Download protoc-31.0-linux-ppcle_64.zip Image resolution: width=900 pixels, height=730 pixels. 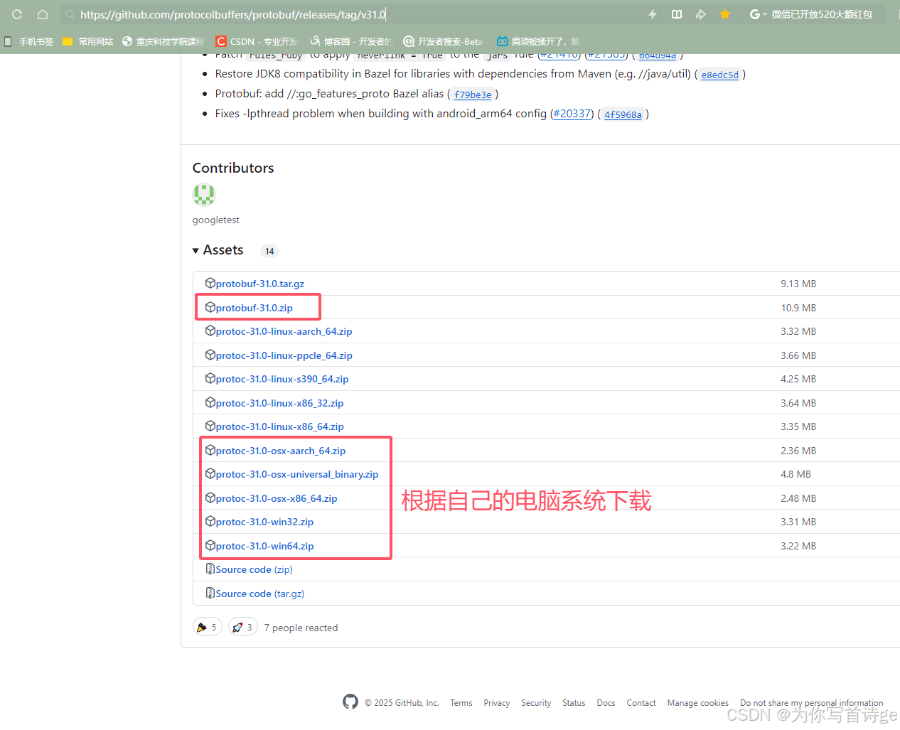[x=284, y=355]
